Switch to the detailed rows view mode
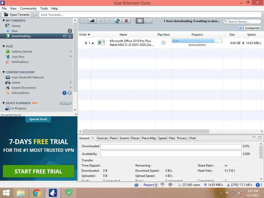This screenshot has width=264, height=198. coord(140,21)
